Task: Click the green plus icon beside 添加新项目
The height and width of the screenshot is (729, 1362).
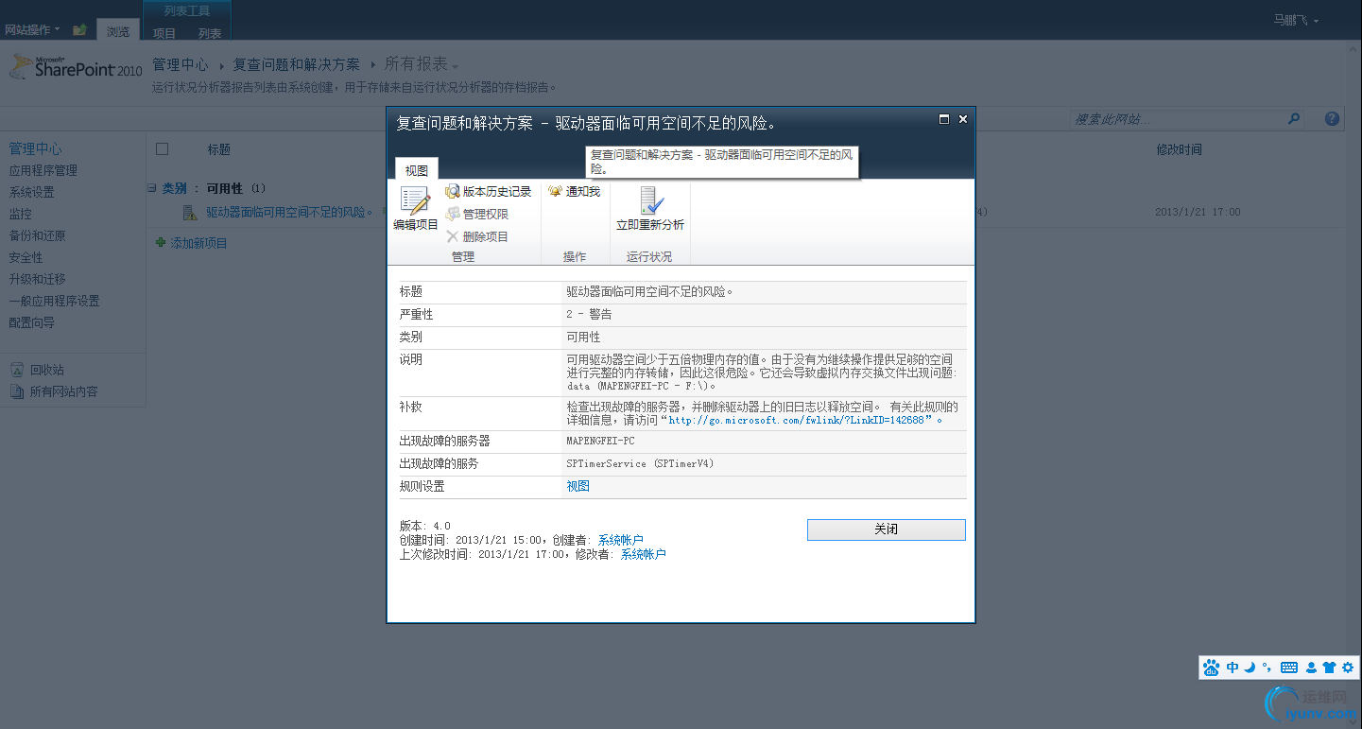Action: [161, 243]
